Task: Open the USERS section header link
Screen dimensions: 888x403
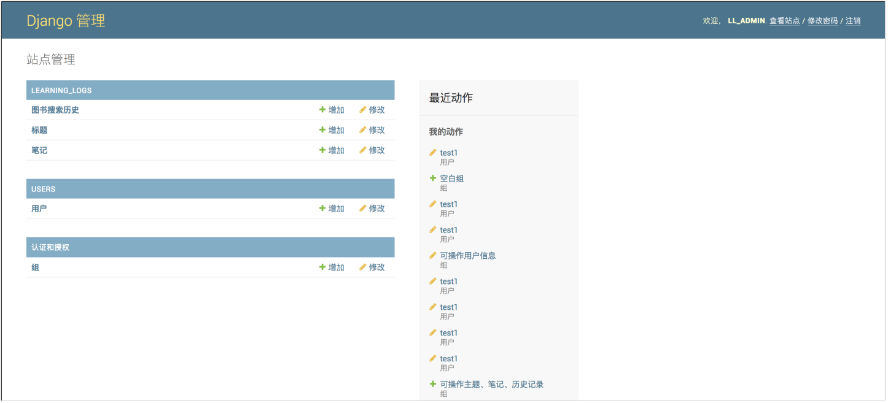Action: [x=44, y=189]
